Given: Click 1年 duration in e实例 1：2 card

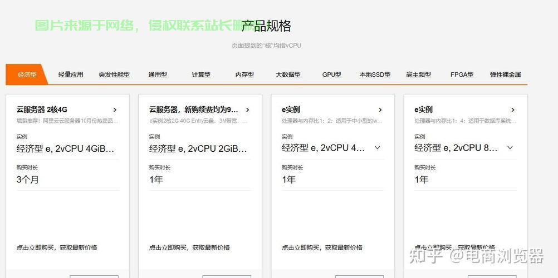Looking at the screenshot, I should click(x=288, y=180).
